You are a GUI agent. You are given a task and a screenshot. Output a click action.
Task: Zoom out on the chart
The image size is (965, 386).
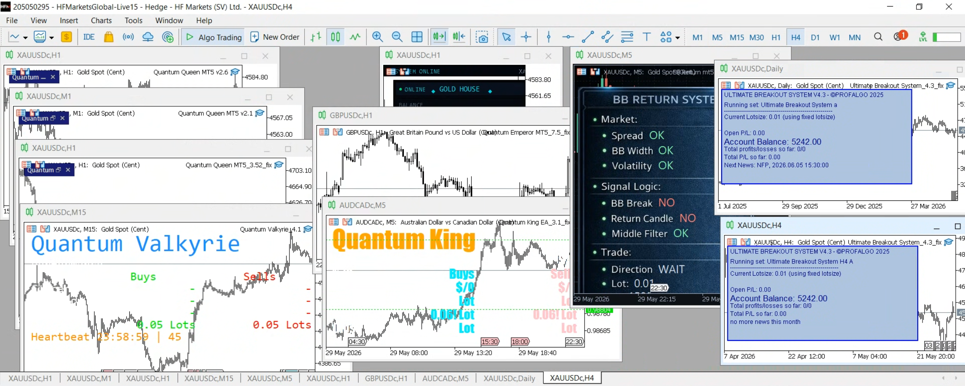397,37
